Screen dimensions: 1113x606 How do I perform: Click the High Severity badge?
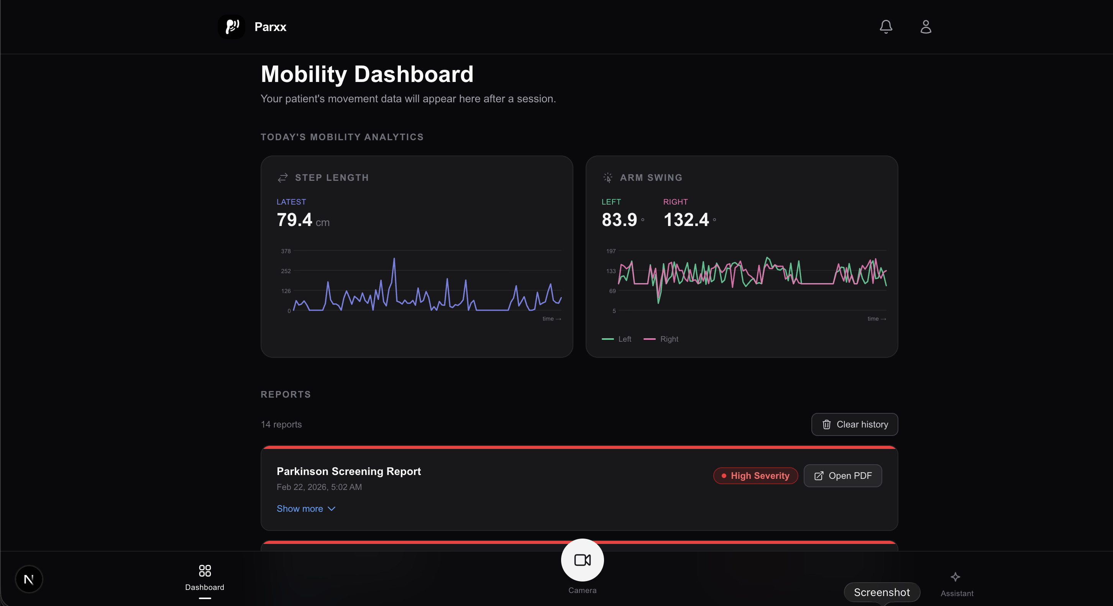755,475
